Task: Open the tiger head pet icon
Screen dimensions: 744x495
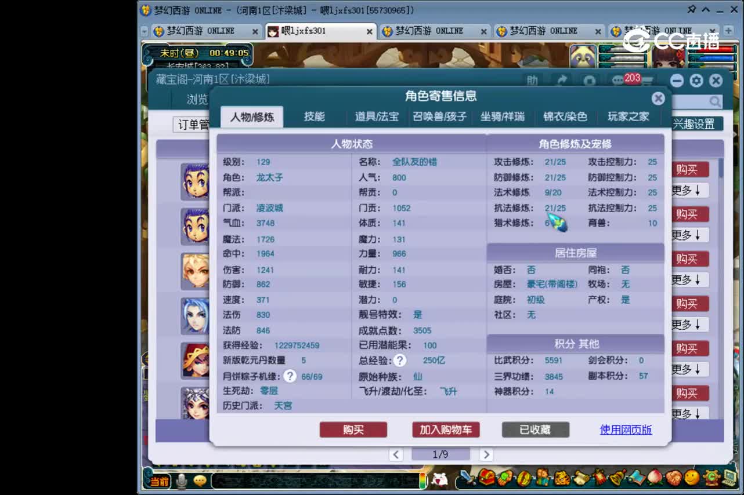Action: coord(562,478)
